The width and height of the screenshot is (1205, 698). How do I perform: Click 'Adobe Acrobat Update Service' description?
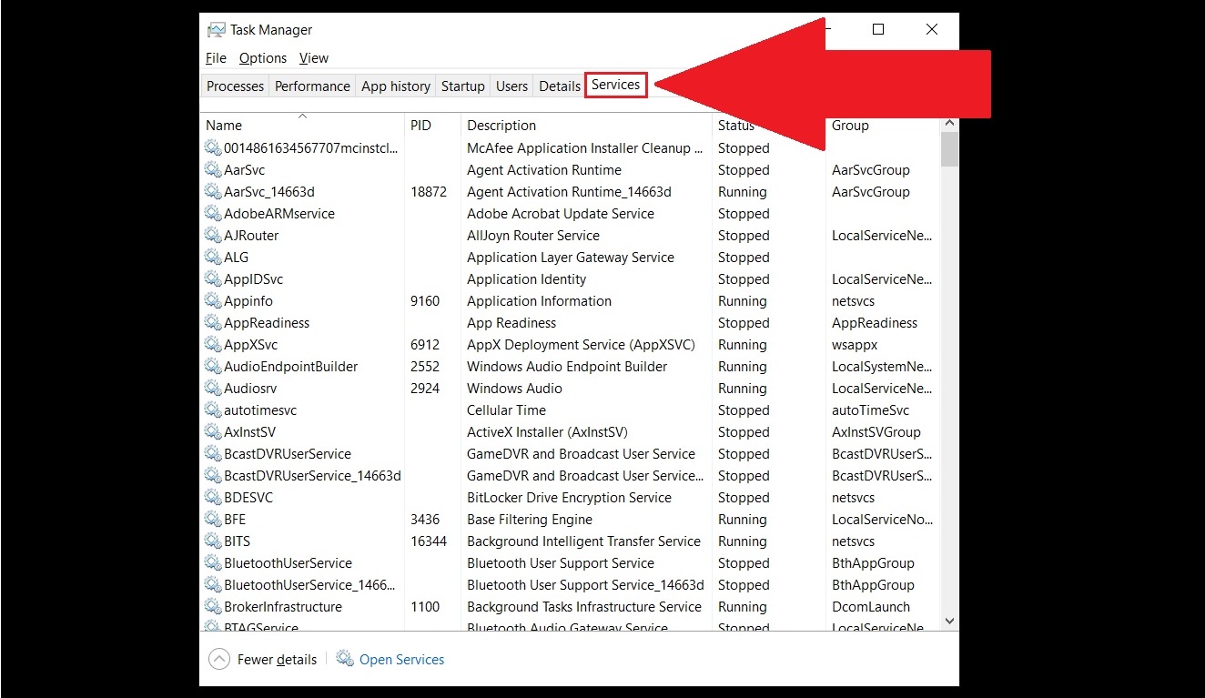point(561,213)
